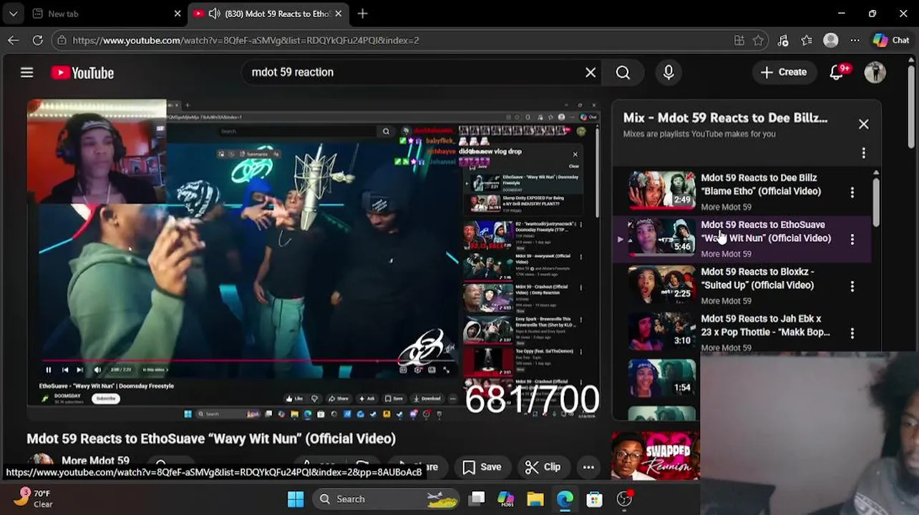
Task: Open Copilot Chat in Edge
Action: click(x=891, y=40)
